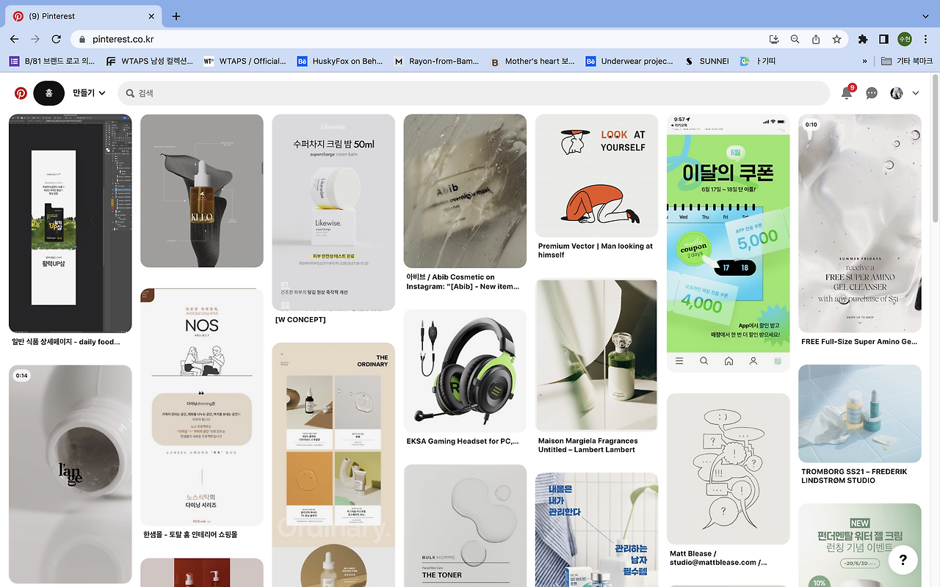This screenshot has width=940, height=587.
Task: Open the LOOK AT YOURSELF illustration pin
Action: point(596,176)
